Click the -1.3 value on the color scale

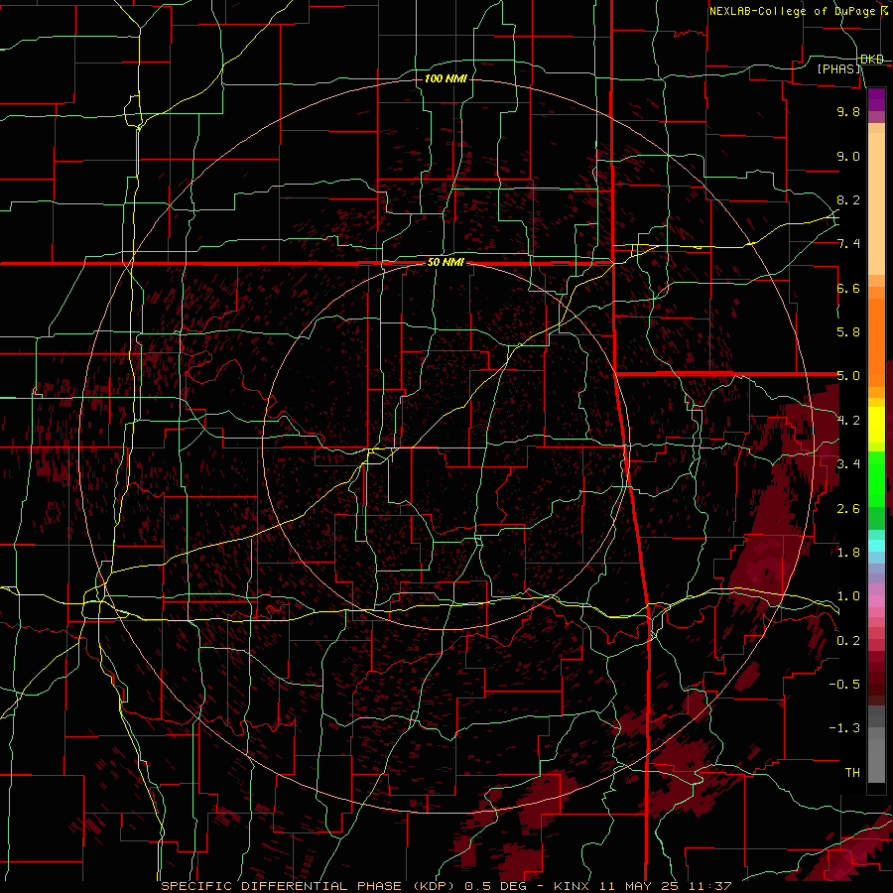click(x=844, y=728)
